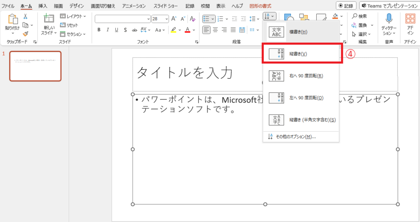Screen dimensions: 420x222
Task: Open the character spacing AV dropdown
Action: click(146, 30)
